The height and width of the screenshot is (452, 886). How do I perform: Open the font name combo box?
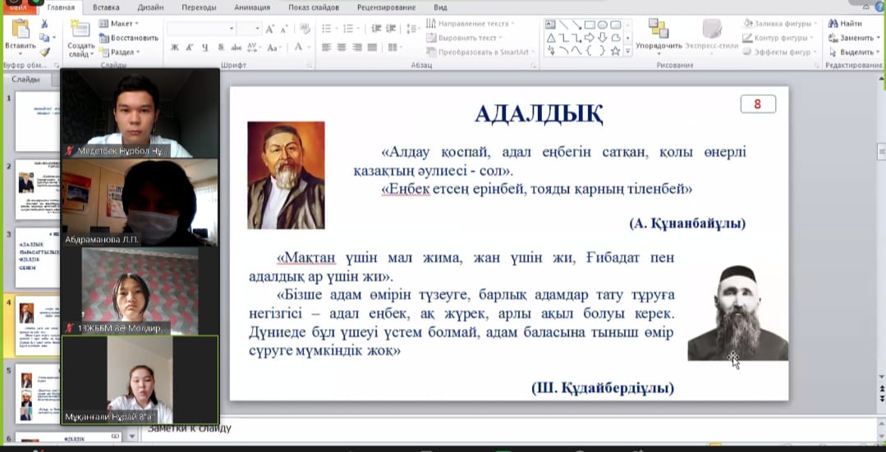200,29
